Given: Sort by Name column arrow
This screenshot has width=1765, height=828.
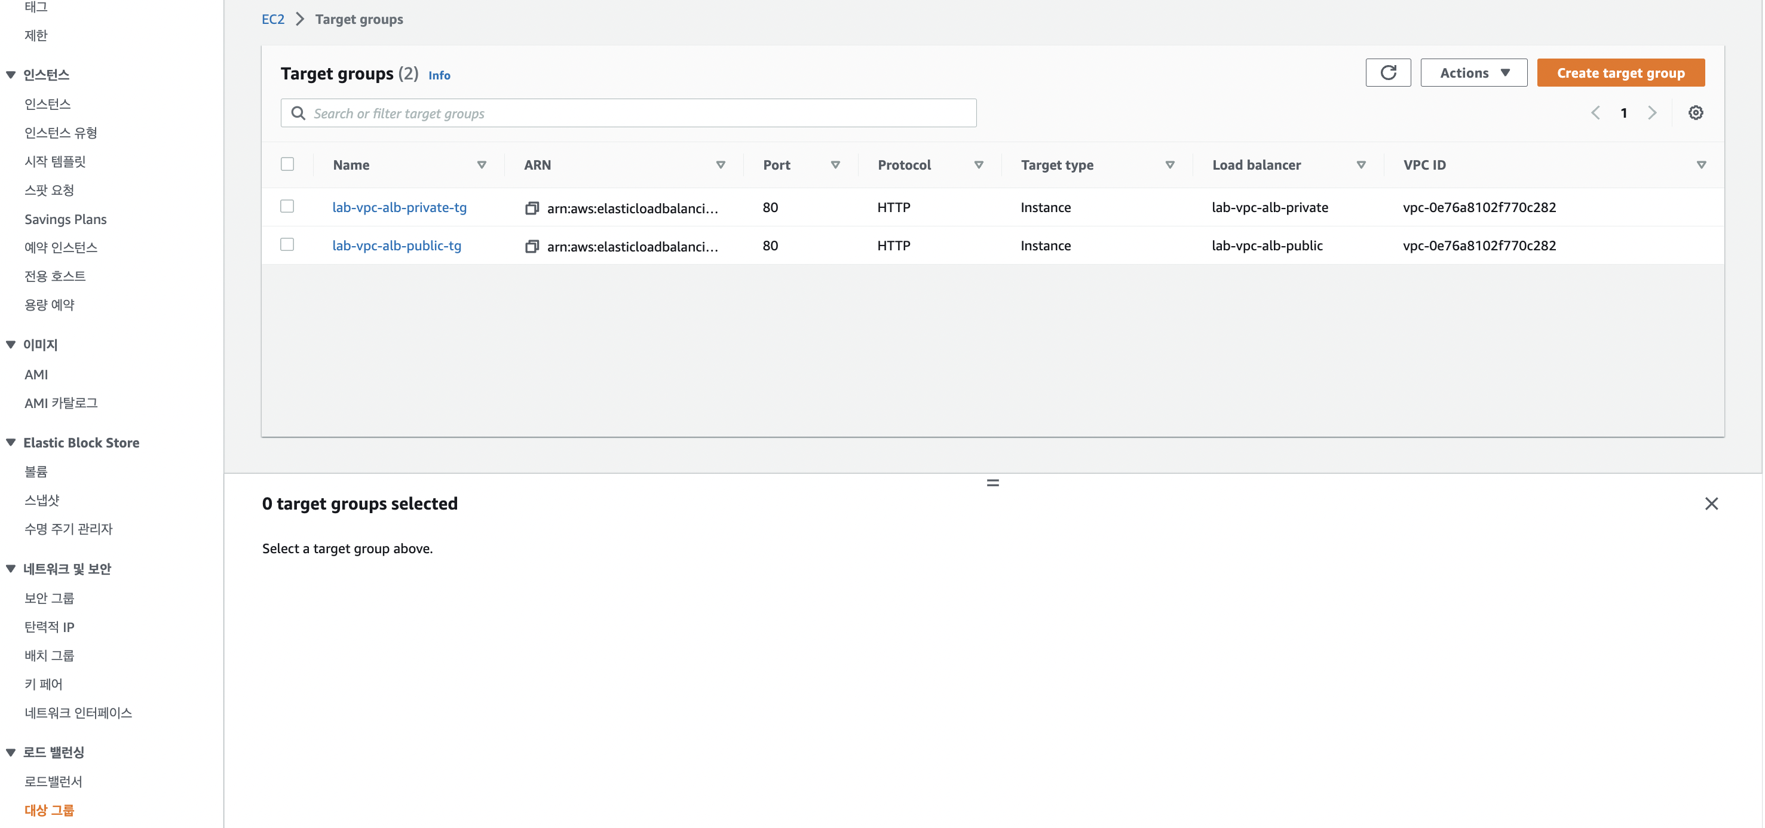Looking at the screenshot, I should [482, 165].
